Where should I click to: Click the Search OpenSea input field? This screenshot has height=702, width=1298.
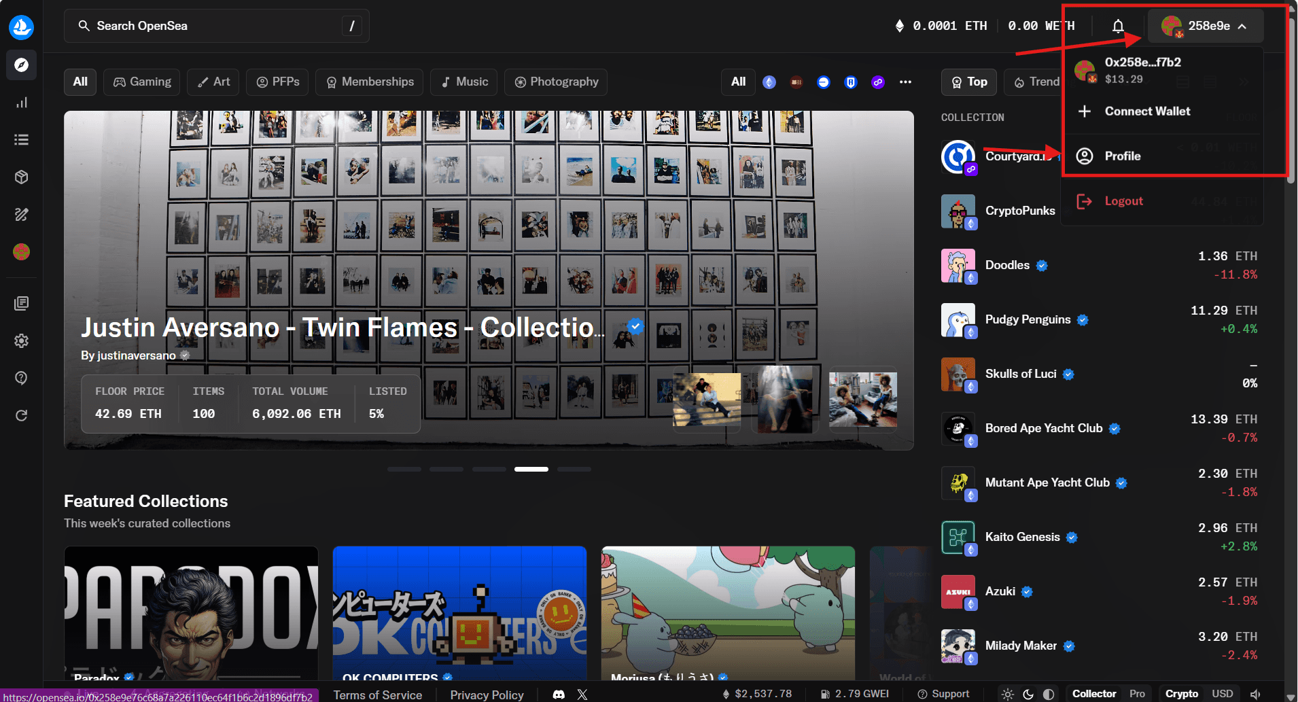click(217, 26)
